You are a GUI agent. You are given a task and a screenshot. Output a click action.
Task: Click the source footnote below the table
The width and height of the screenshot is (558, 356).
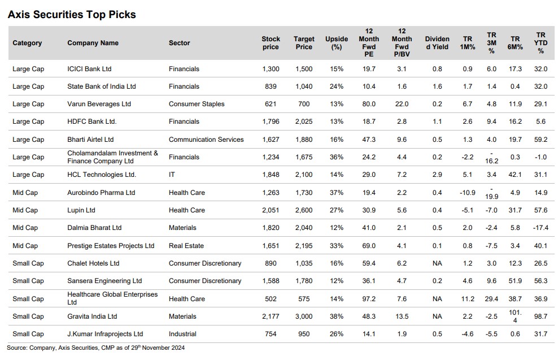[x=95, y=348]
